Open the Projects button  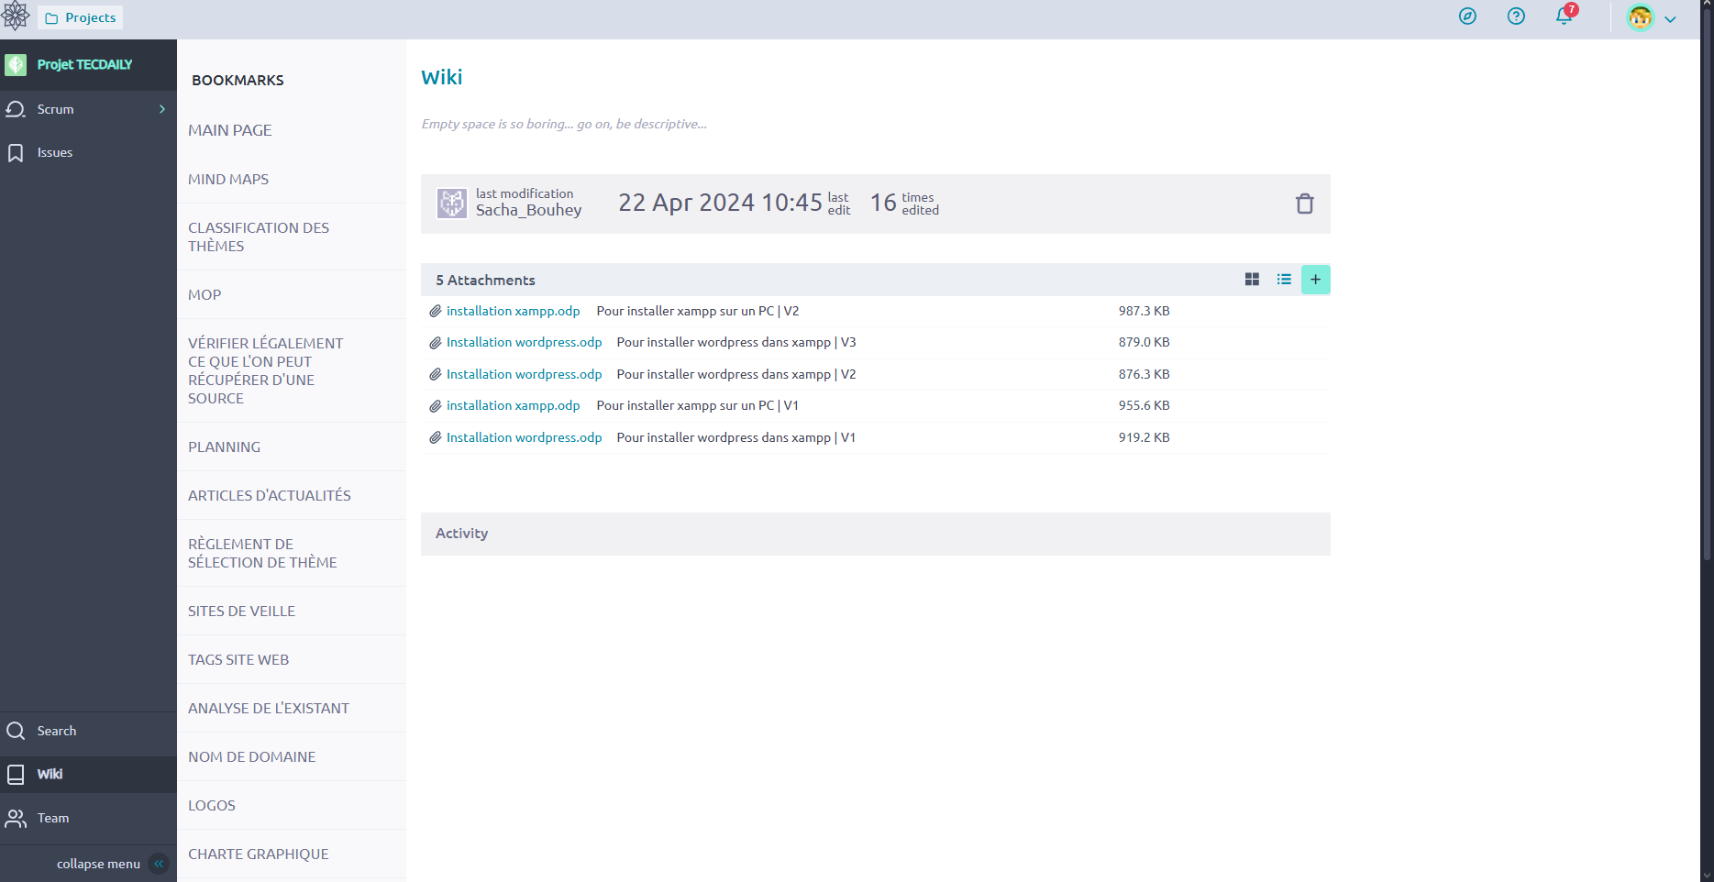[81, 17]
